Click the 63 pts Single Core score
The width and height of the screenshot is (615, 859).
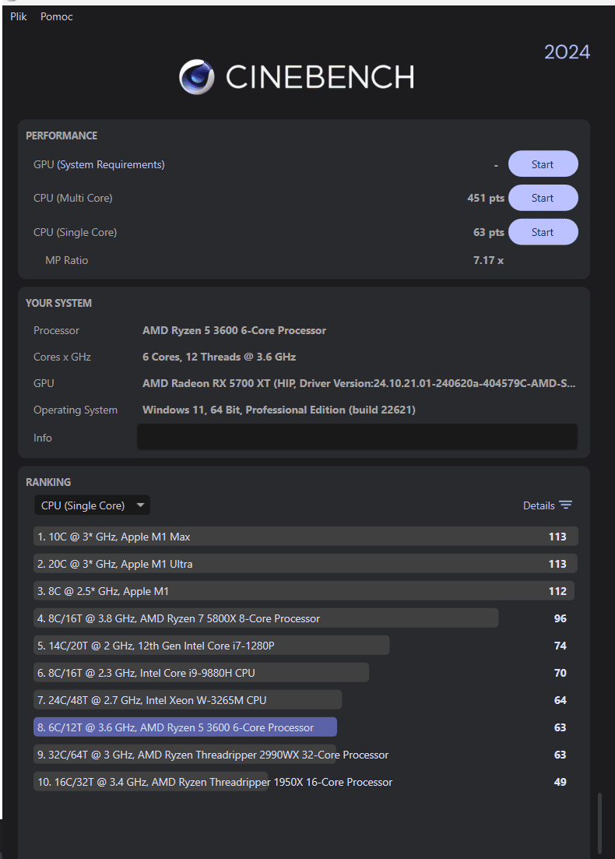point(488,232)
